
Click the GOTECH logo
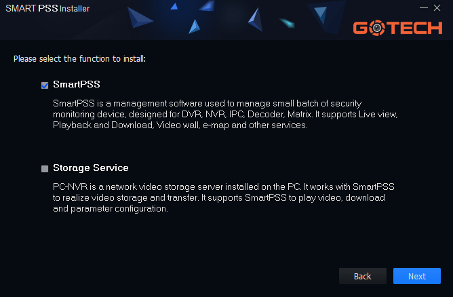click(397, 28)
